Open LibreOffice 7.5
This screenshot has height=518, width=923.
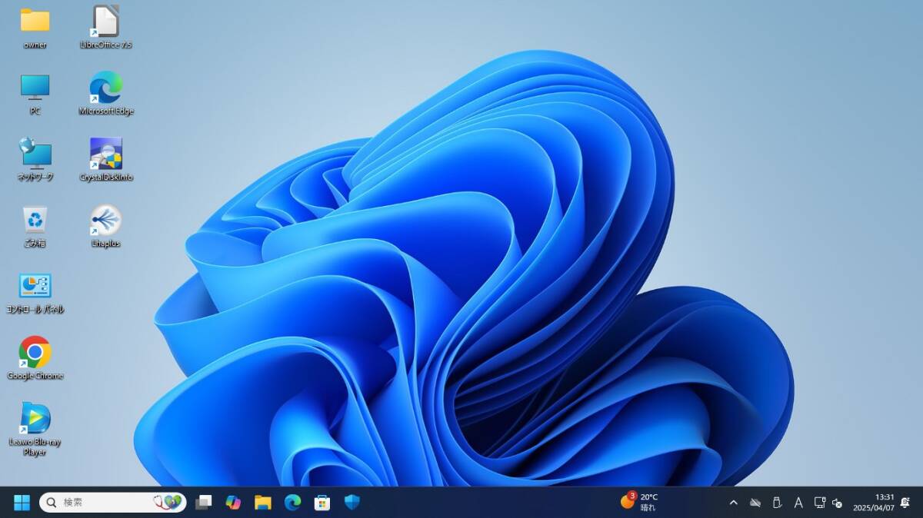pyautogui.click(x=105, y=23)
